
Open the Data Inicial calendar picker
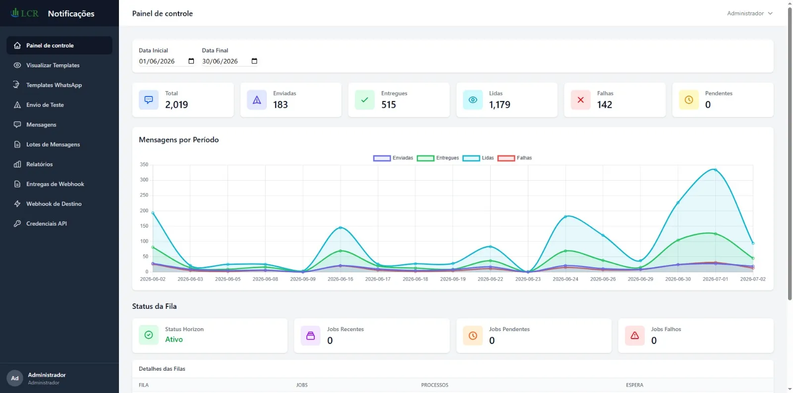pos(191,61)
